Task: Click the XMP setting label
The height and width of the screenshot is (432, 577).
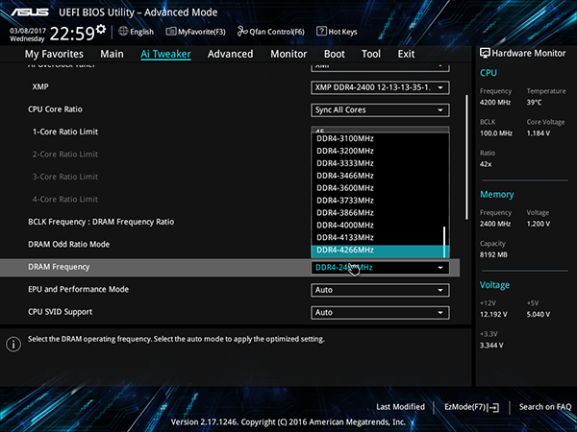Action: click(x=40, y=87)
